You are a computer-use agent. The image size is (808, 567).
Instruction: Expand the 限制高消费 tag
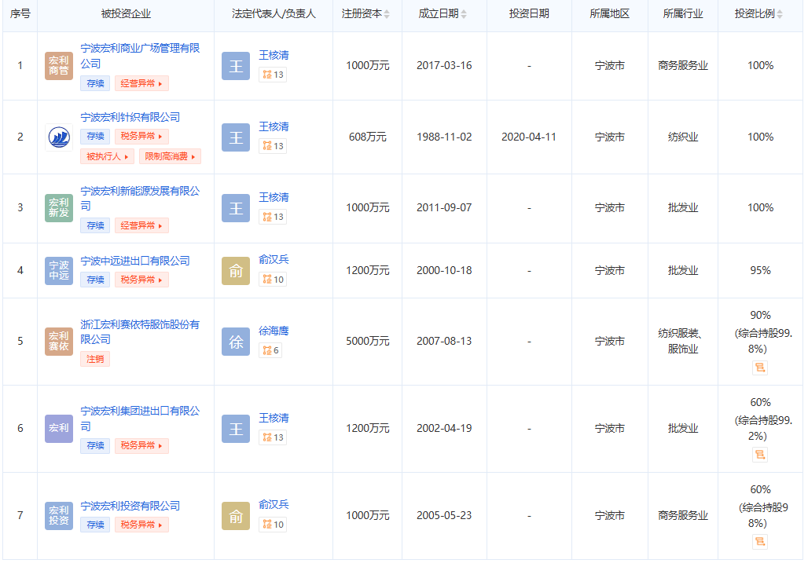point(170,156)
